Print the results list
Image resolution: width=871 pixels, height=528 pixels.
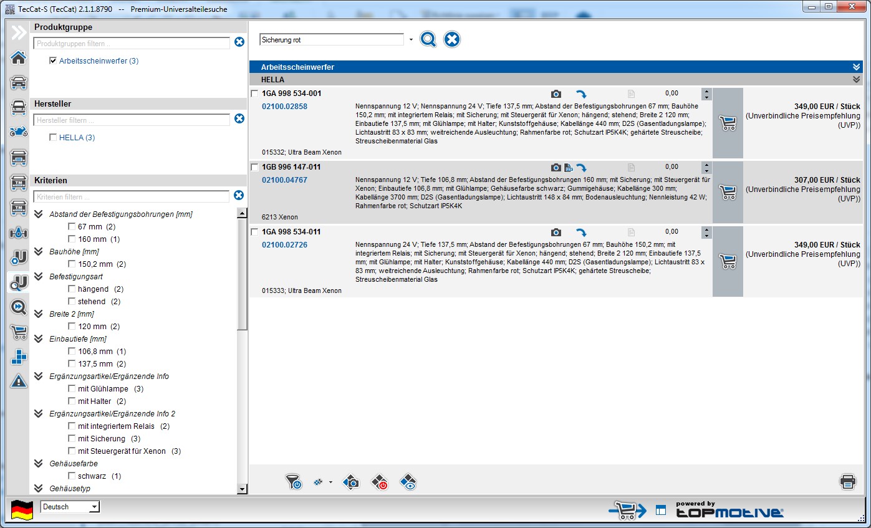(847, 481)
